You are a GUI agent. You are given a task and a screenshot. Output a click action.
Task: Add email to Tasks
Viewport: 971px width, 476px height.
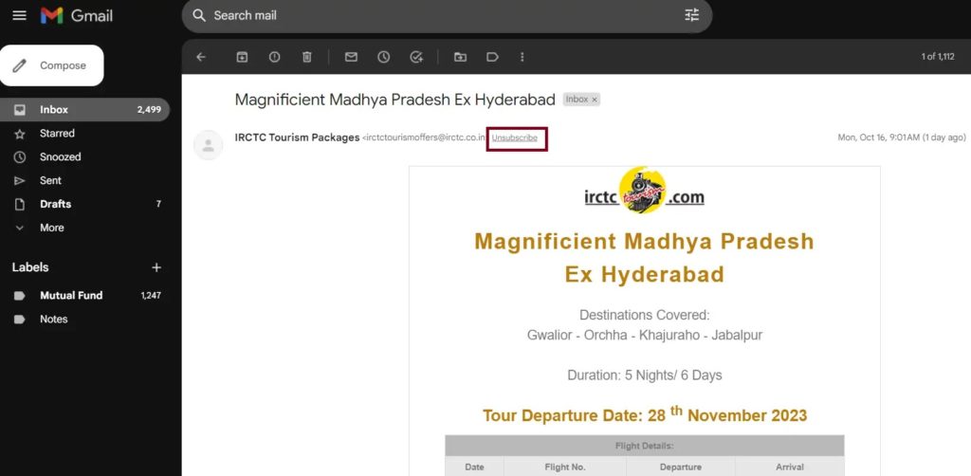(416, 57)
